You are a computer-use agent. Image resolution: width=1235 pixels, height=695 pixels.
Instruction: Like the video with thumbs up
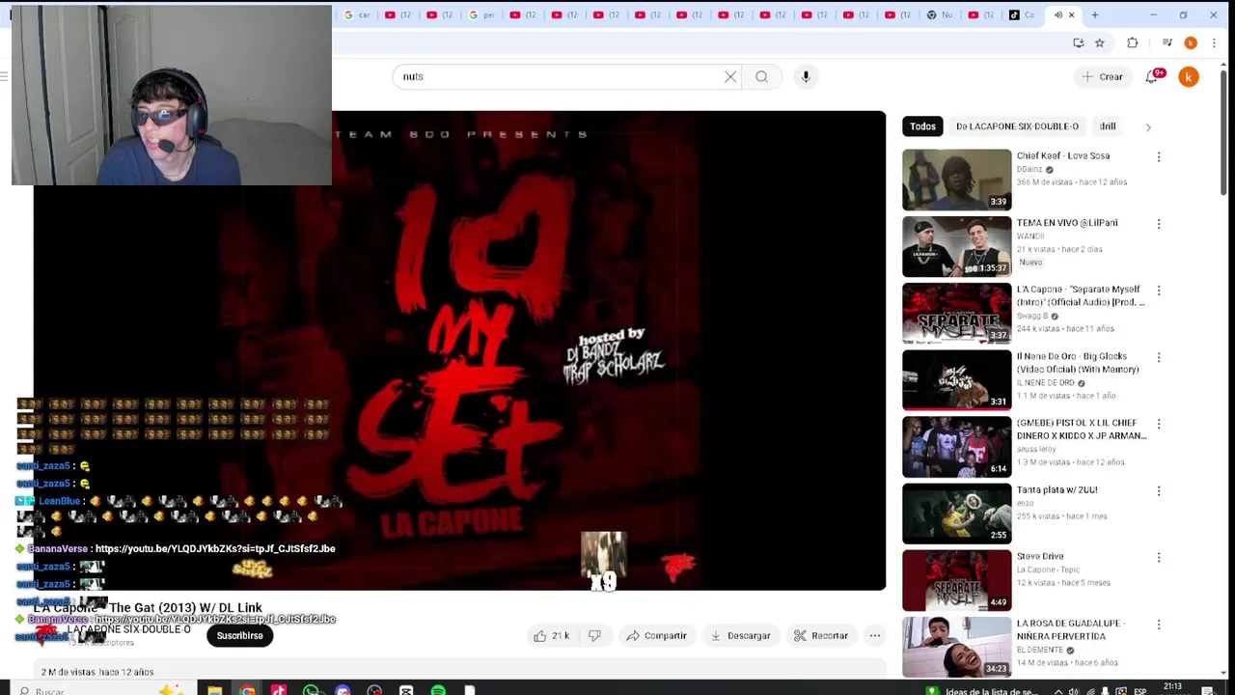pyautogui.click(x=551, y=636)
